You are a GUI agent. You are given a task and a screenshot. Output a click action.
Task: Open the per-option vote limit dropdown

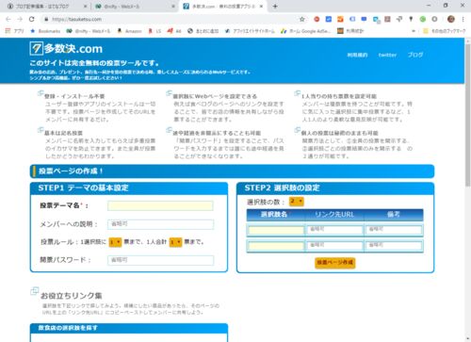115,242
